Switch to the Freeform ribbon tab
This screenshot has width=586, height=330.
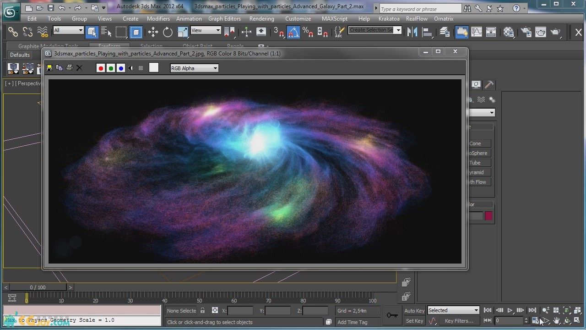[x=109, y=46]
